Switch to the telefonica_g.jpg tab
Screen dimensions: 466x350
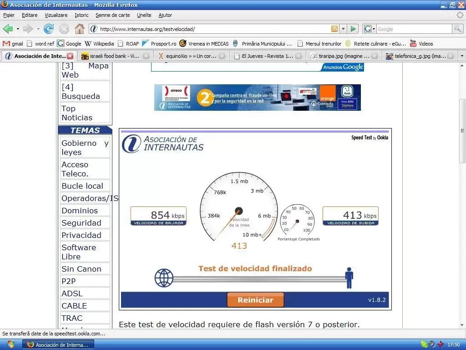click(x=419, y=56)
